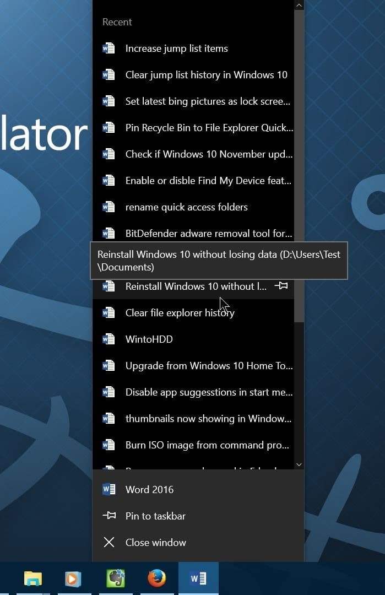Screen dimensions: 385x595
Task: Click Word file icon beside "BitDefender adware removal"
Action: tap(109, 233)
